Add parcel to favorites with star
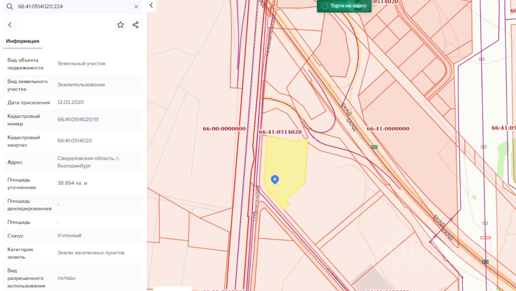 pyautogui.click(x=121, y=25)
